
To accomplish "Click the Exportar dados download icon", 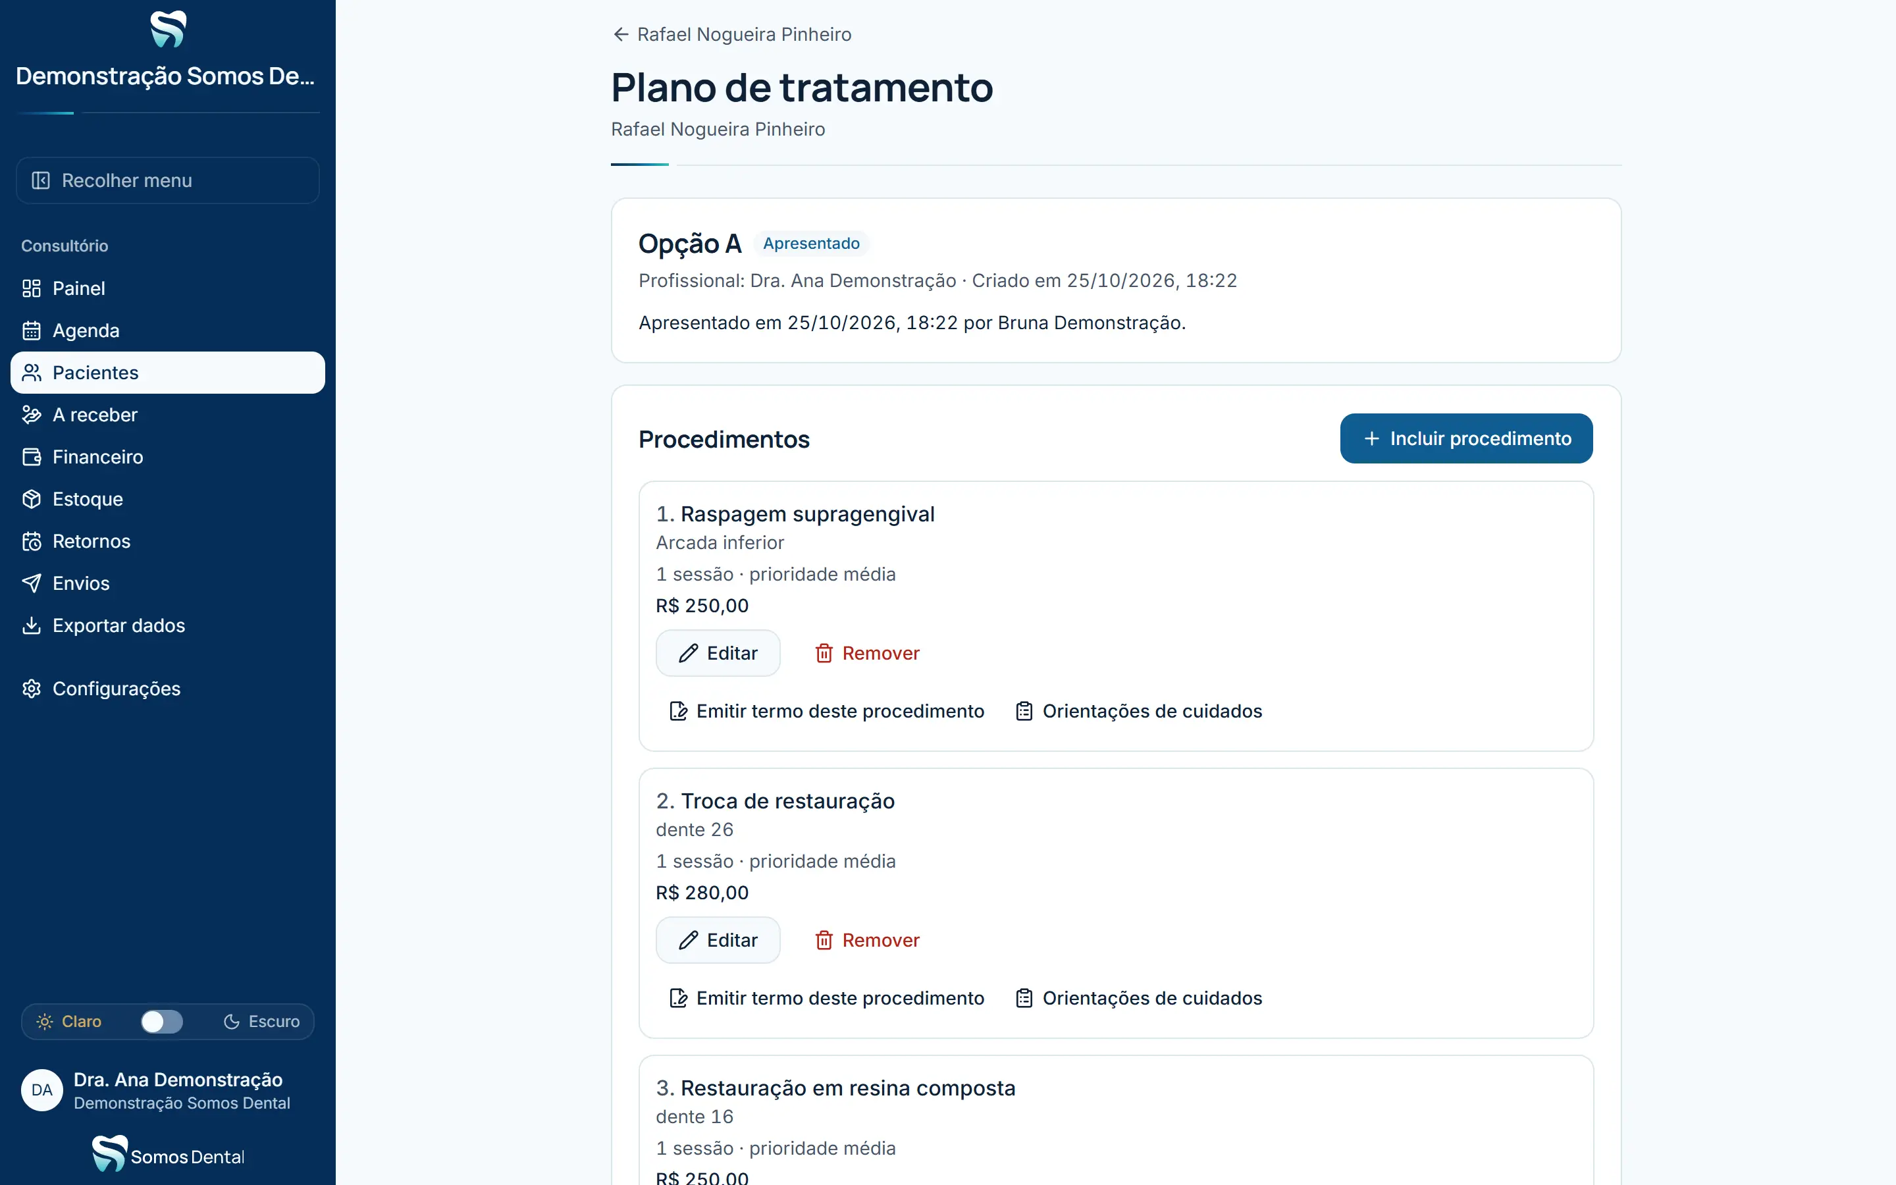I will (32, 625).
